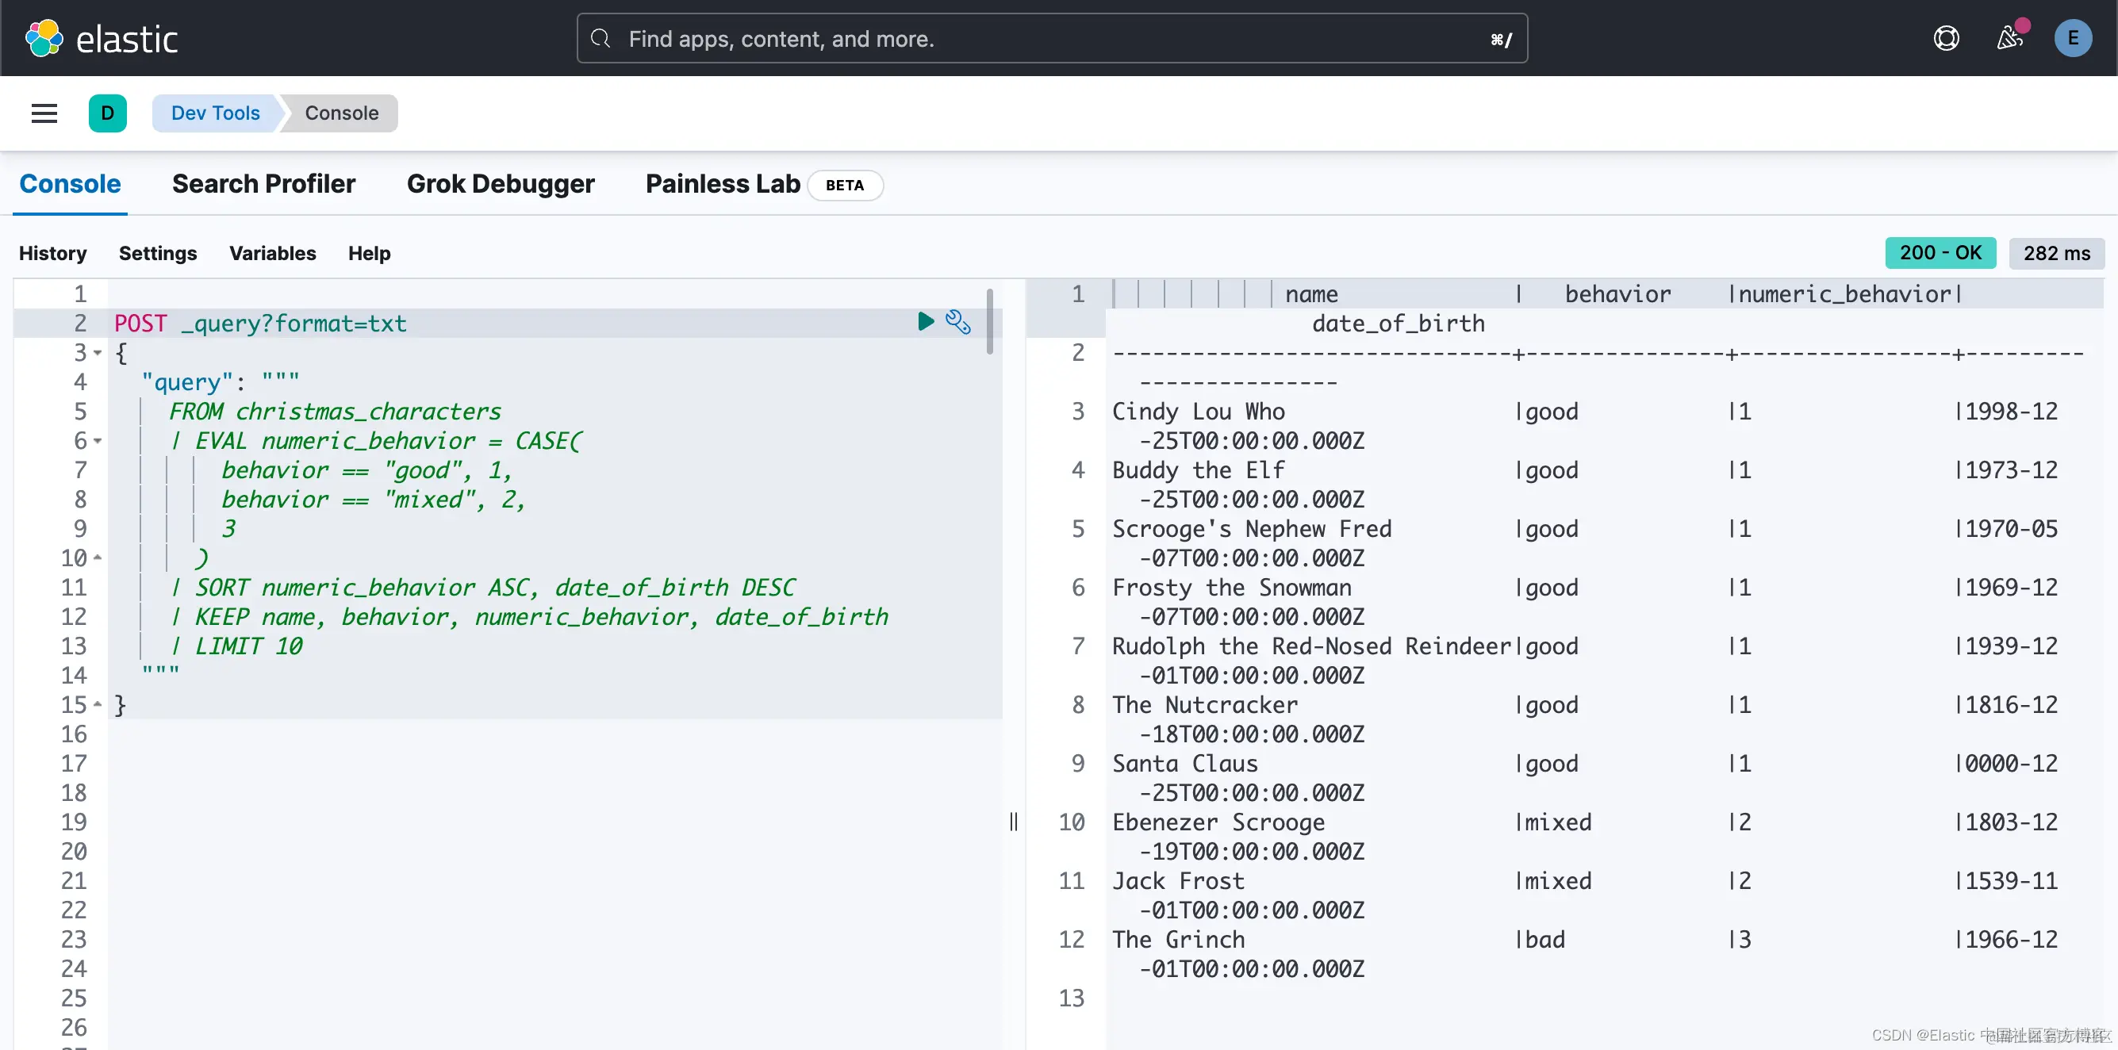Open the wrench request options icon
This screenshot has height=1050, width=2118.
coord(958,321)
